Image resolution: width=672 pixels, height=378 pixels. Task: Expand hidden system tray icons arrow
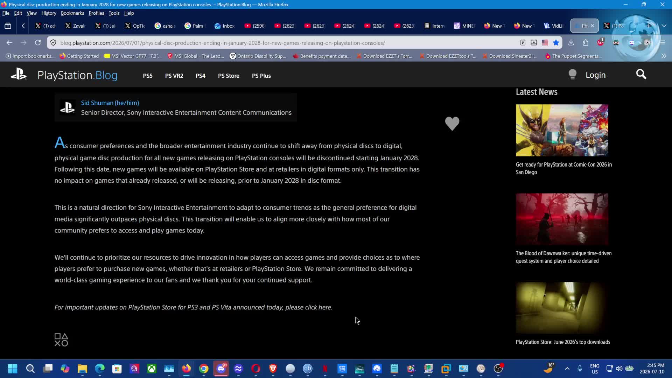click(x=567, y=369)
